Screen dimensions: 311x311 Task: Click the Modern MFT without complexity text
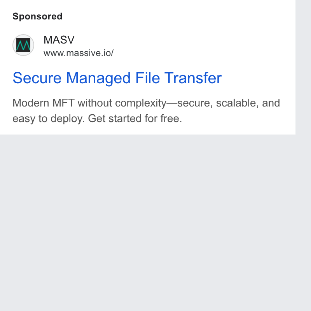89,103
